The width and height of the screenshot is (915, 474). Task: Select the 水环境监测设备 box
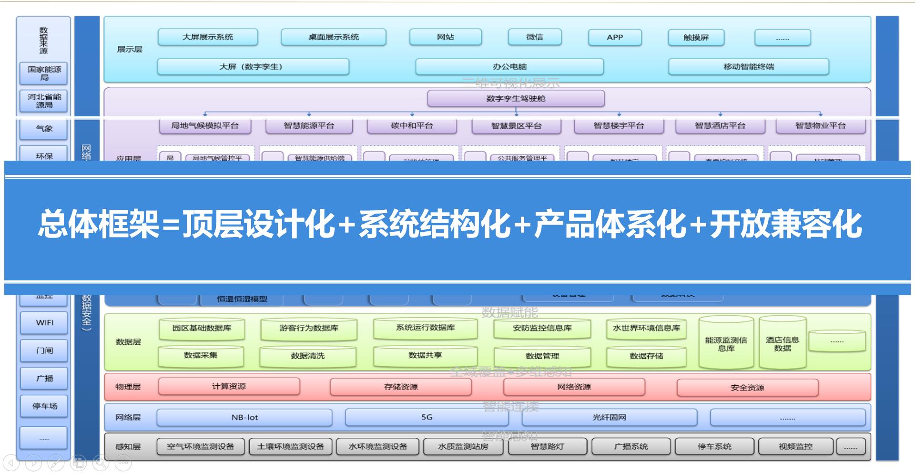point(378,447)
